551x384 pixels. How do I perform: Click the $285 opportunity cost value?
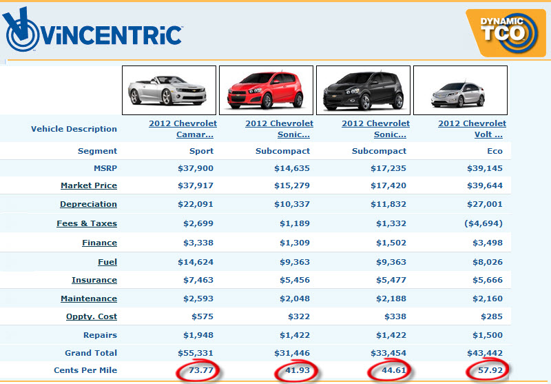[x=492, y=316]
